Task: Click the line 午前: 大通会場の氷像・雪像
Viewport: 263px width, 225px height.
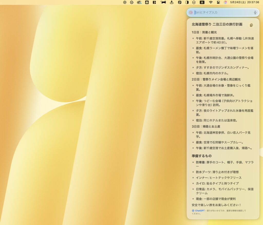Action: point(223,87)
